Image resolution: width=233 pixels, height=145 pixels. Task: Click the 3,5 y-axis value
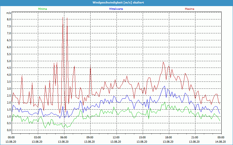pyautogui.click(x=9, y=82)
